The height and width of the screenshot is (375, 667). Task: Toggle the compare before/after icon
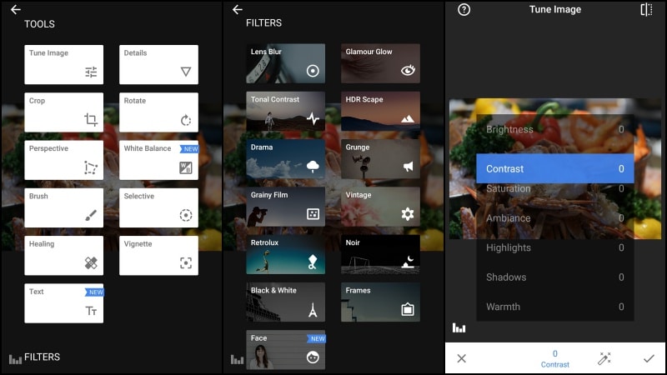point(646,10)
